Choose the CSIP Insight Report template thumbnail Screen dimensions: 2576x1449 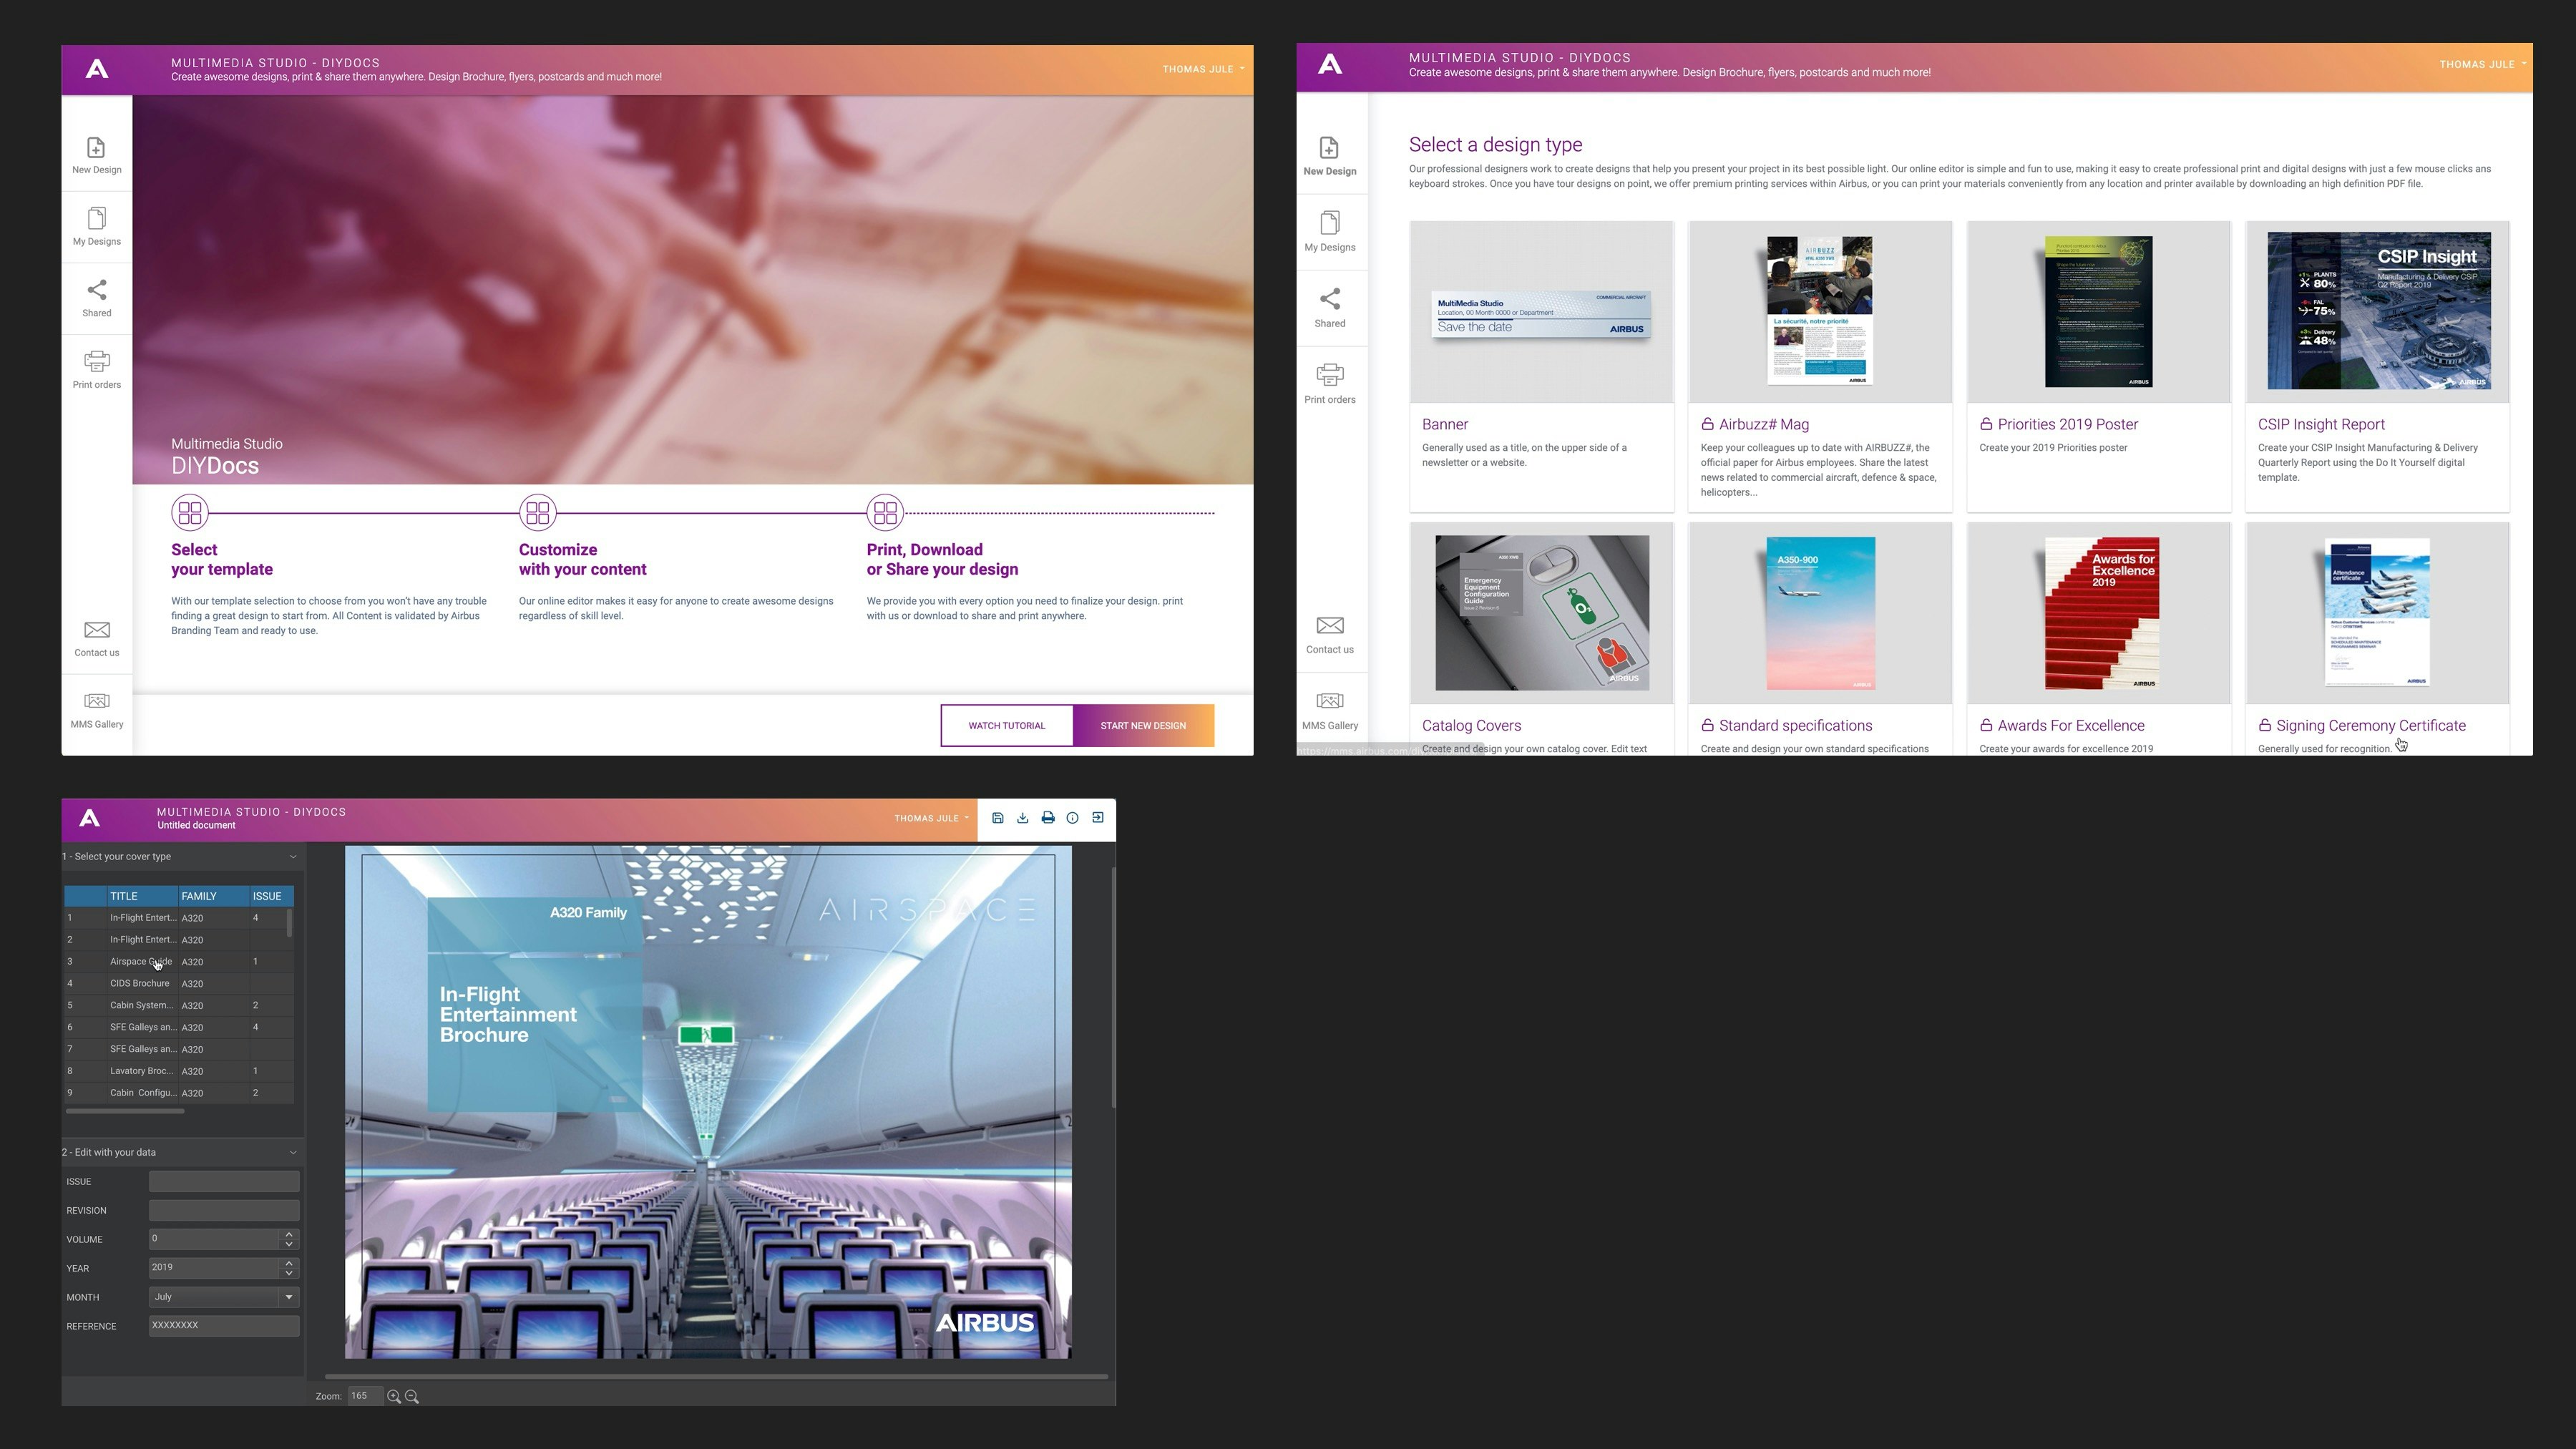(2378, 312)
